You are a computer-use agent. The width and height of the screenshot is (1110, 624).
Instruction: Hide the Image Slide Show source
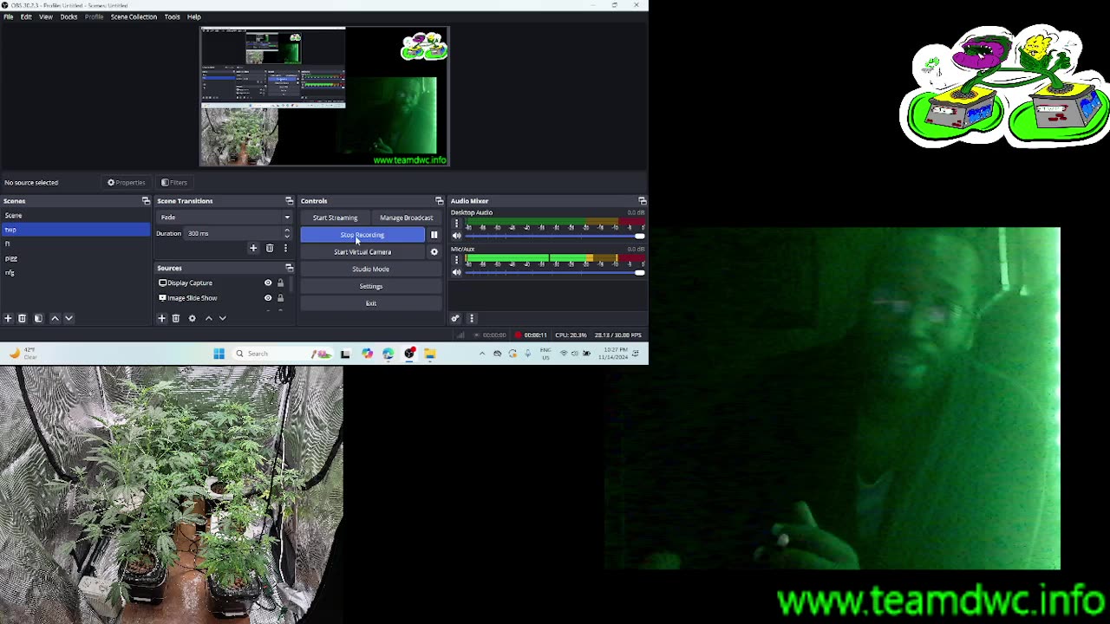click(268, 298)
